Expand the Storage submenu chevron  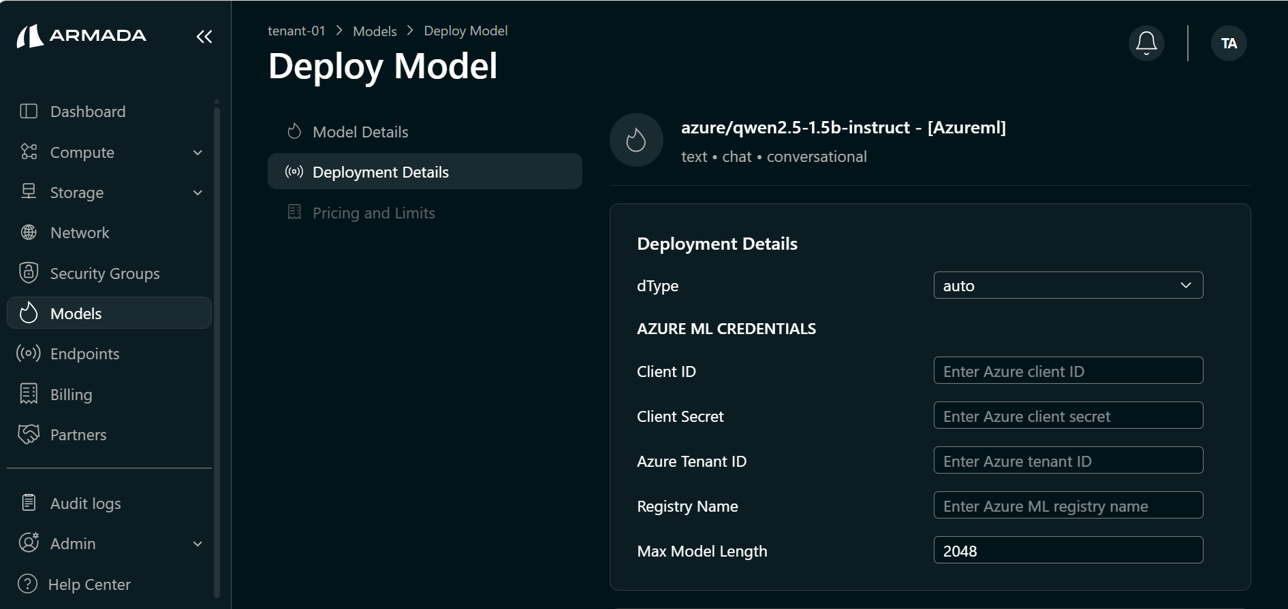198,193
